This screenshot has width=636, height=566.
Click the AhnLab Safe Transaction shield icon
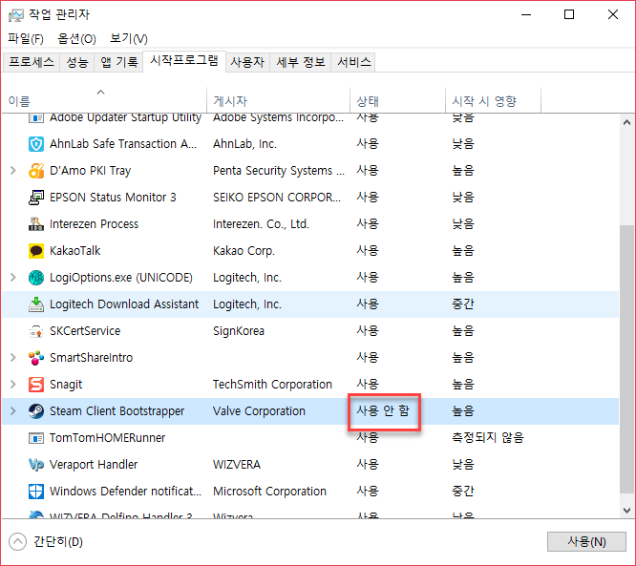[x=36, y=144]
